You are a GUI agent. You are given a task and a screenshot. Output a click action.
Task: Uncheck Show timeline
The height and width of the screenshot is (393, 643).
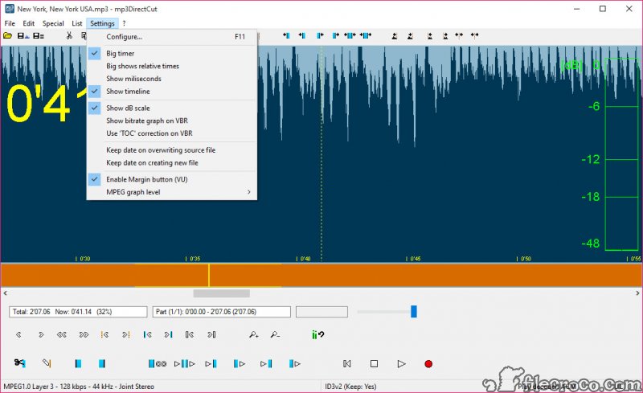[172, 92]
